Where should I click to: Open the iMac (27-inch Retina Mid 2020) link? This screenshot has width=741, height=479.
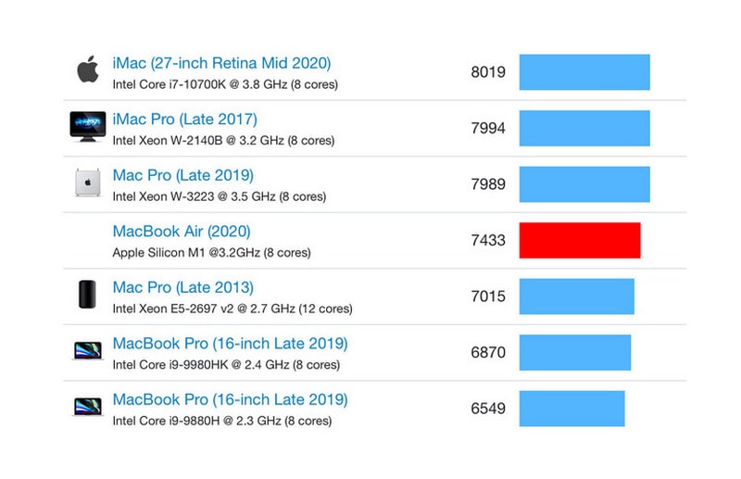pyautogui.click(x=221, y=64)
